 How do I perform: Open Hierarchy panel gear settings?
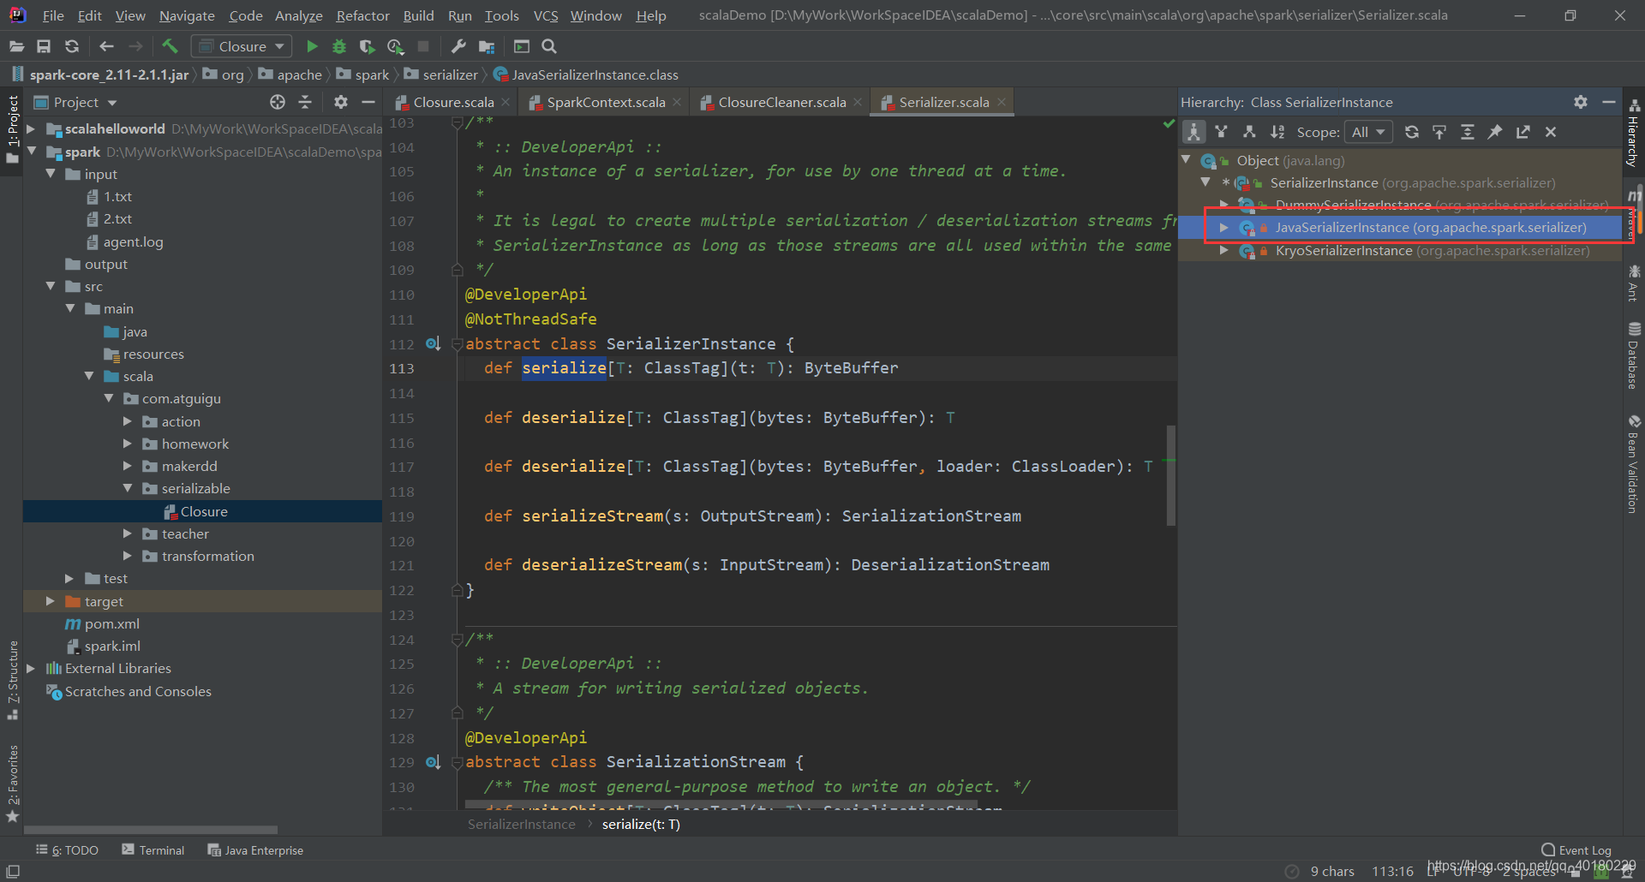(1581, 102)
